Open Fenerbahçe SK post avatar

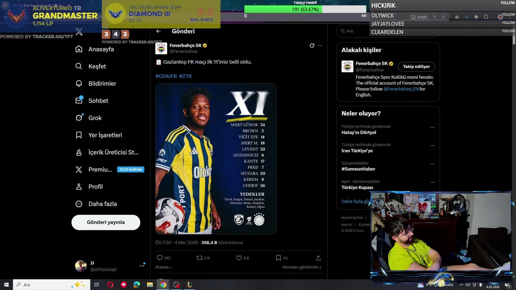(161, 48)
